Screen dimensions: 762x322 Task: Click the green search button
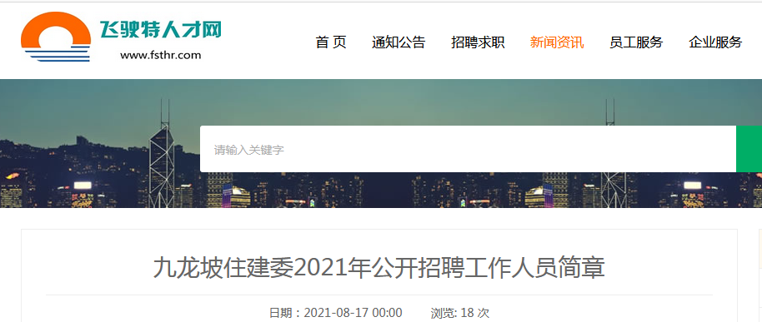[x=749, y=149]
